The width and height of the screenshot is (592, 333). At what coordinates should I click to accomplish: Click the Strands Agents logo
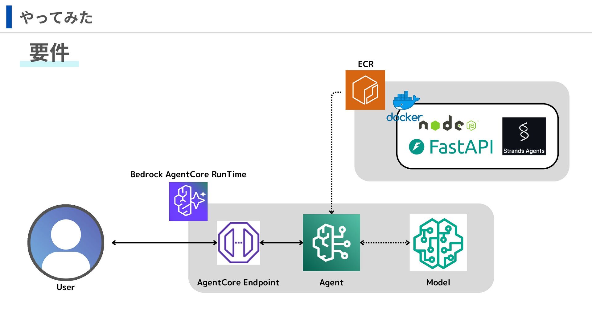coord(524,136)
